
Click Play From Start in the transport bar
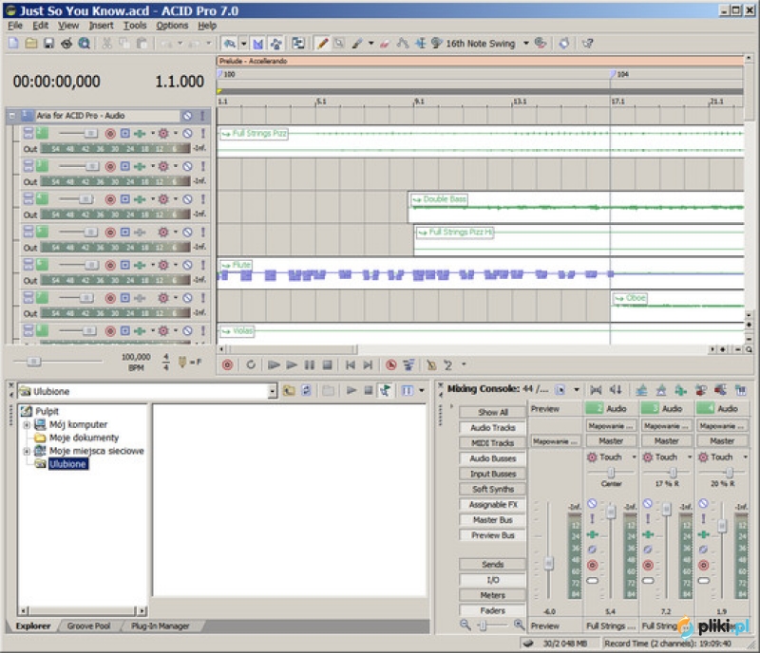tap(274, 364)
